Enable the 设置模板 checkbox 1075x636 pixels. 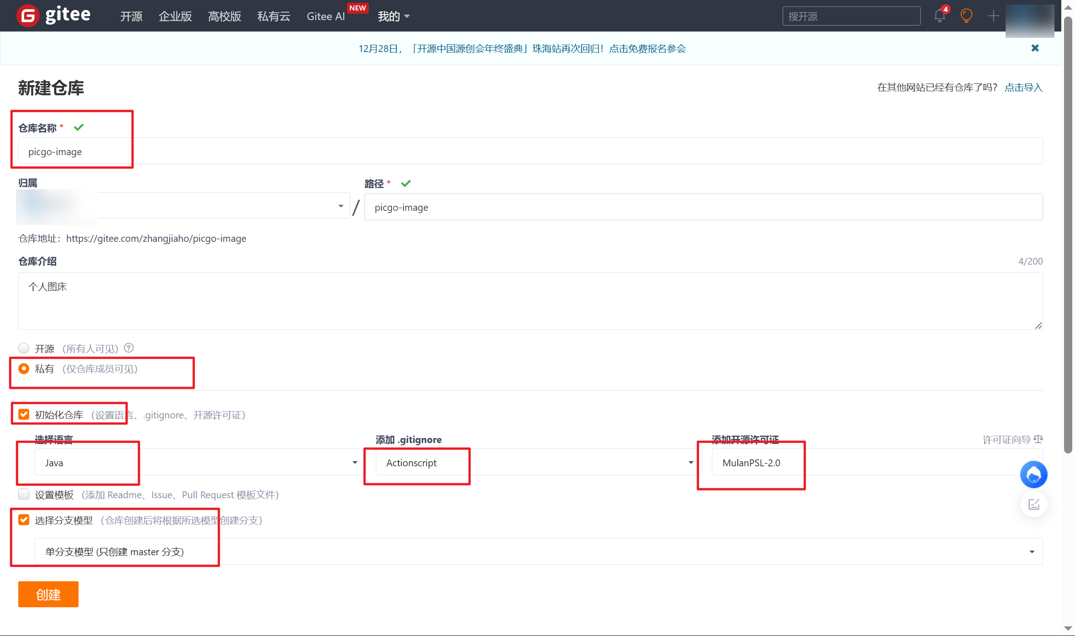(x=23, y=494)
